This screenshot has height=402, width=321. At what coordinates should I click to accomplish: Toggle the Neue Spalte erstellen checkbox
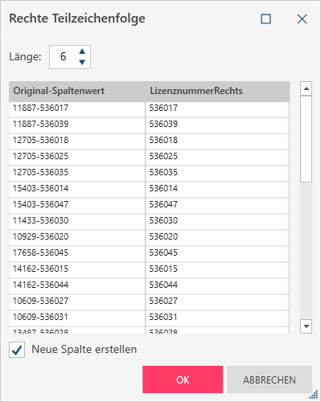click(17, 350)
